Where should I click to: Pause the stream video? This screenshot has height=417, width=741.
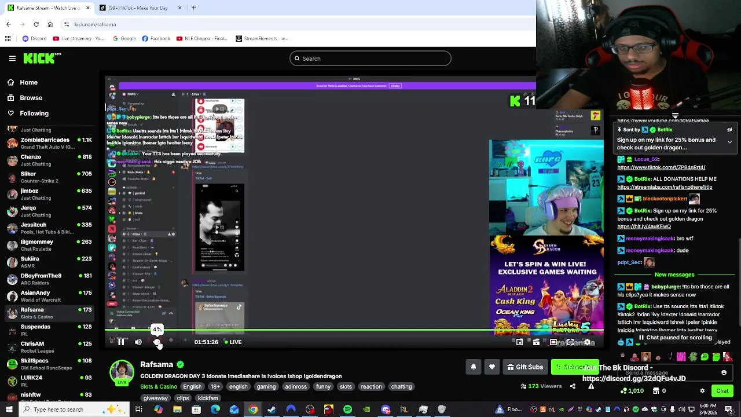click(121, 342)
